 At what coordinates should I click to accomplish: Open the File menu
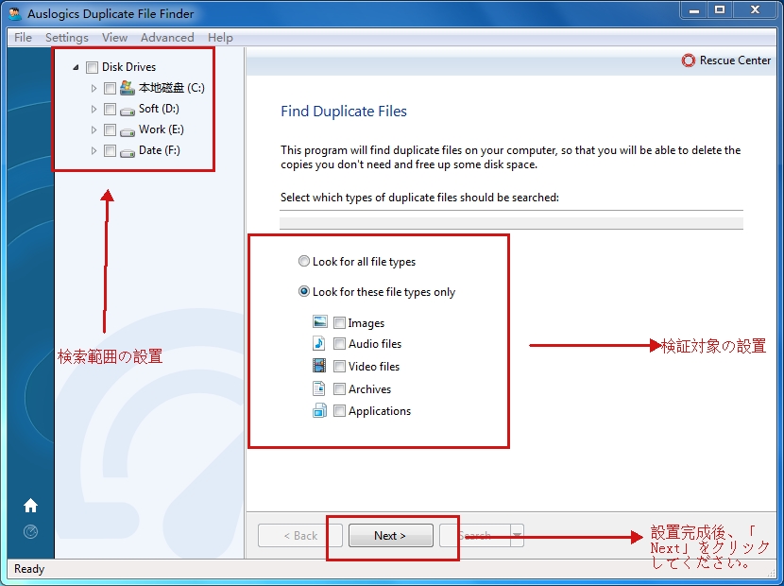tap(23, 38)
